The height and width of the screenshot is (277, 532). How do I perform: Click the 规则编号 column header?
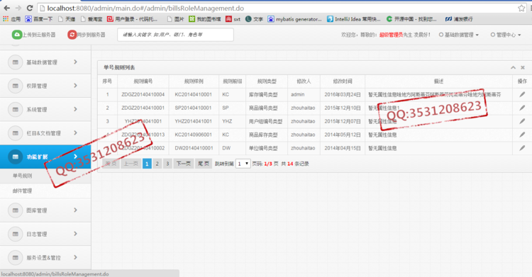(143, 81)
